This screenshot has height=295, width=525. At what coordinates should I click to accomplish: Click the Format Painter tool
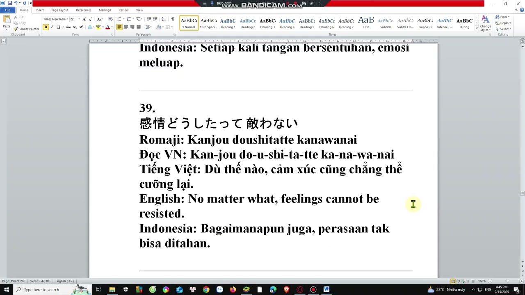click(26, 29)
